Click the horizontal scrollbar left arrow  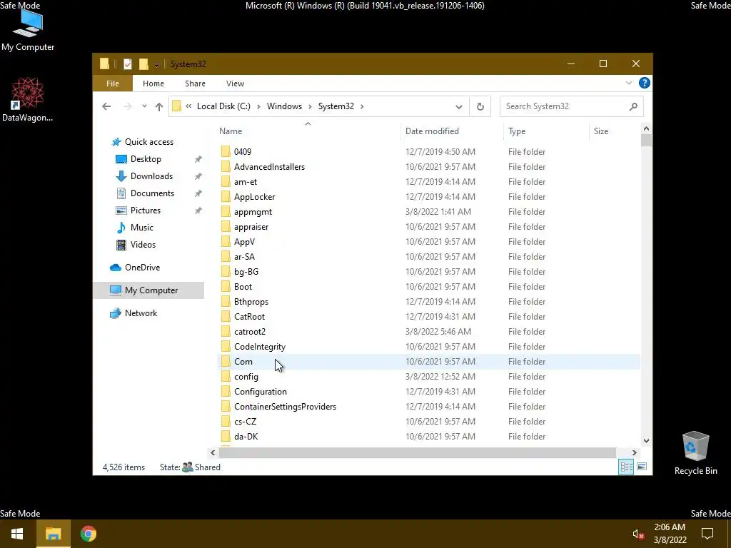213,452
